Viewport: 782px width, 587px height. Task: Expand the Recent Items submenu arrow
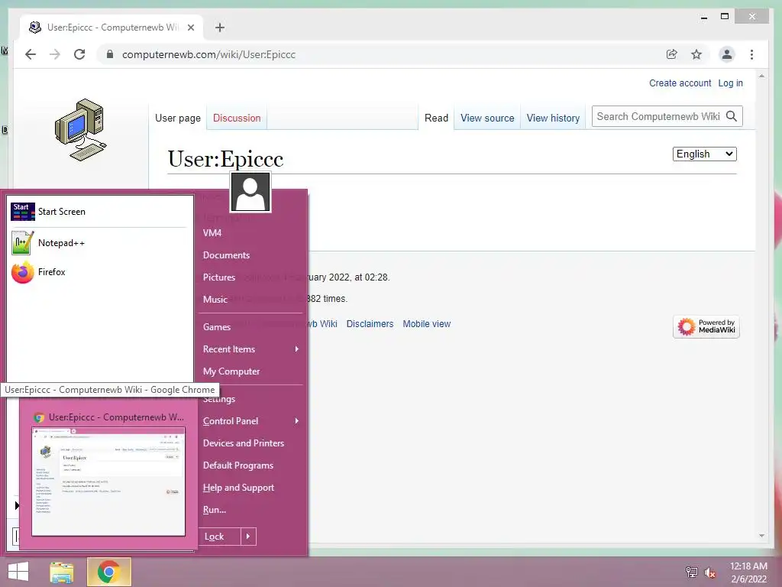tap(297, 349)
